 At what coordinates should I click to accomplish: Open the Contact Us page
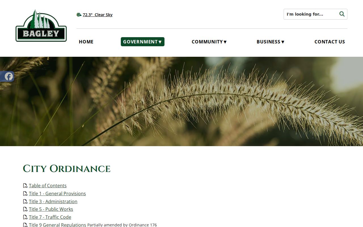330,42
